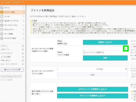The image size is (136, 102).
Task: Click external-link icon beside 会員メニュー
Action: 23,50
